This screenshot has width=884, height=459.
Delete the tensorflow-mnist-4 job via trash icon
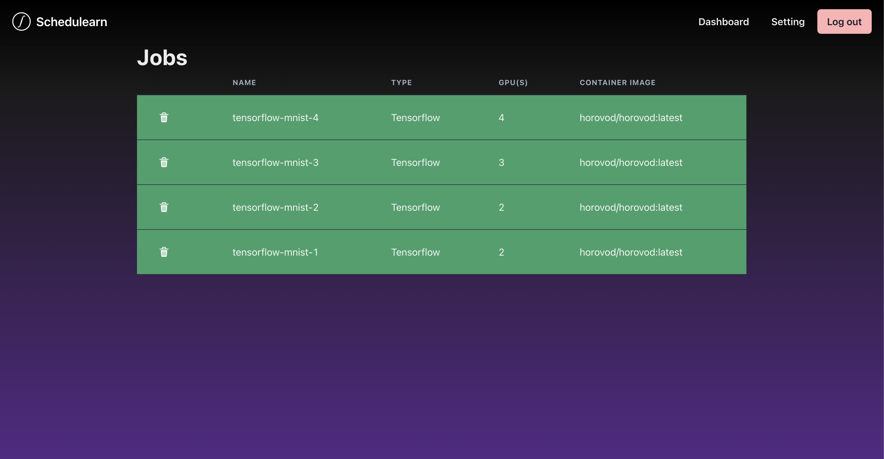coord(164,118)
